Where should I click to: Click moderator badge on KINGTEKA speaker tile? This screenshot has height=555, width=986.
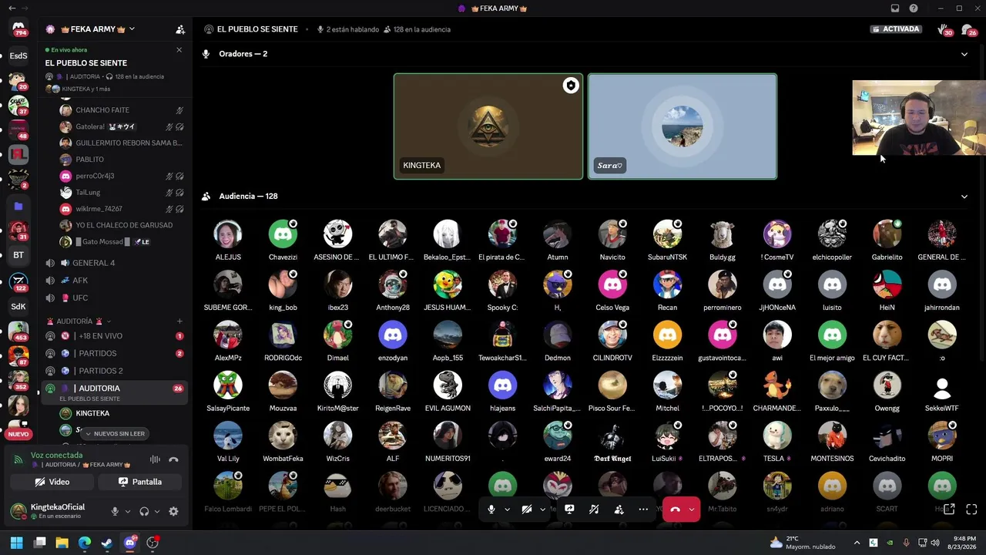571,86
